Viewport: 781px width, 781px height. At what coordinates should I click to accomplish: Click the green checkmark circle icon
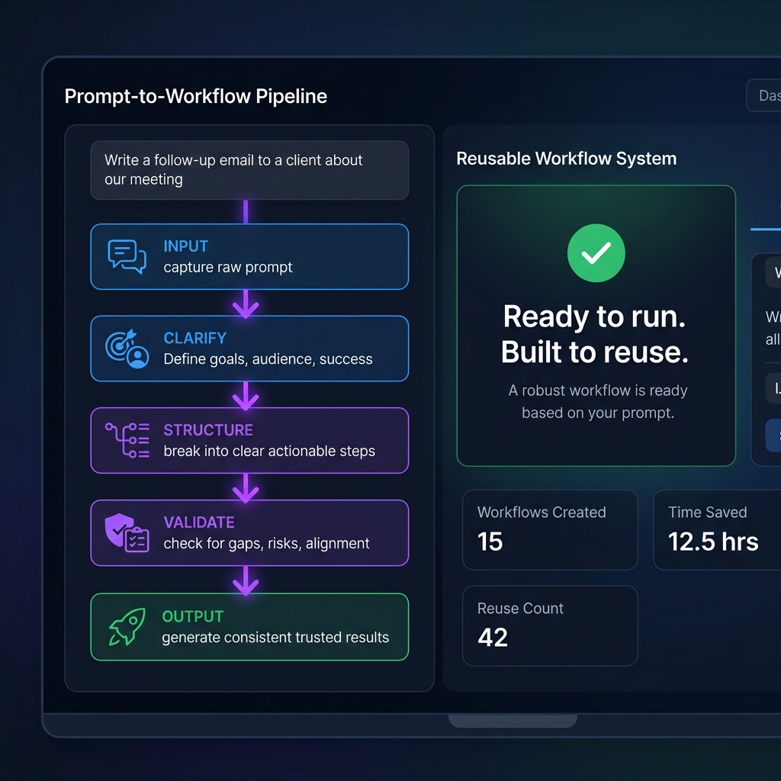[x=596, y=253]
